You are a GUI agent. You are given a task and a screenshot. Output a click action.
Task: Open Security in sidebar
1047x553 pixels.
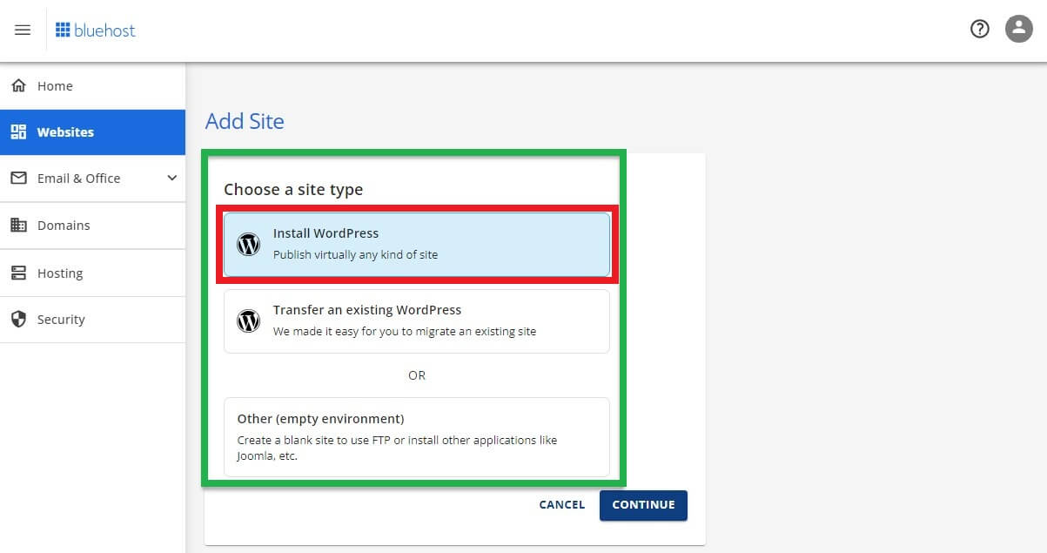[92, 319]
